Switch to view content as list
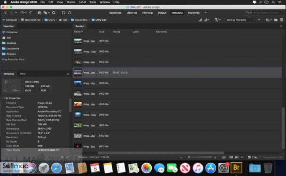Viewport: 286px width, 176px height. pyautogui.click(x=242, y=157)
